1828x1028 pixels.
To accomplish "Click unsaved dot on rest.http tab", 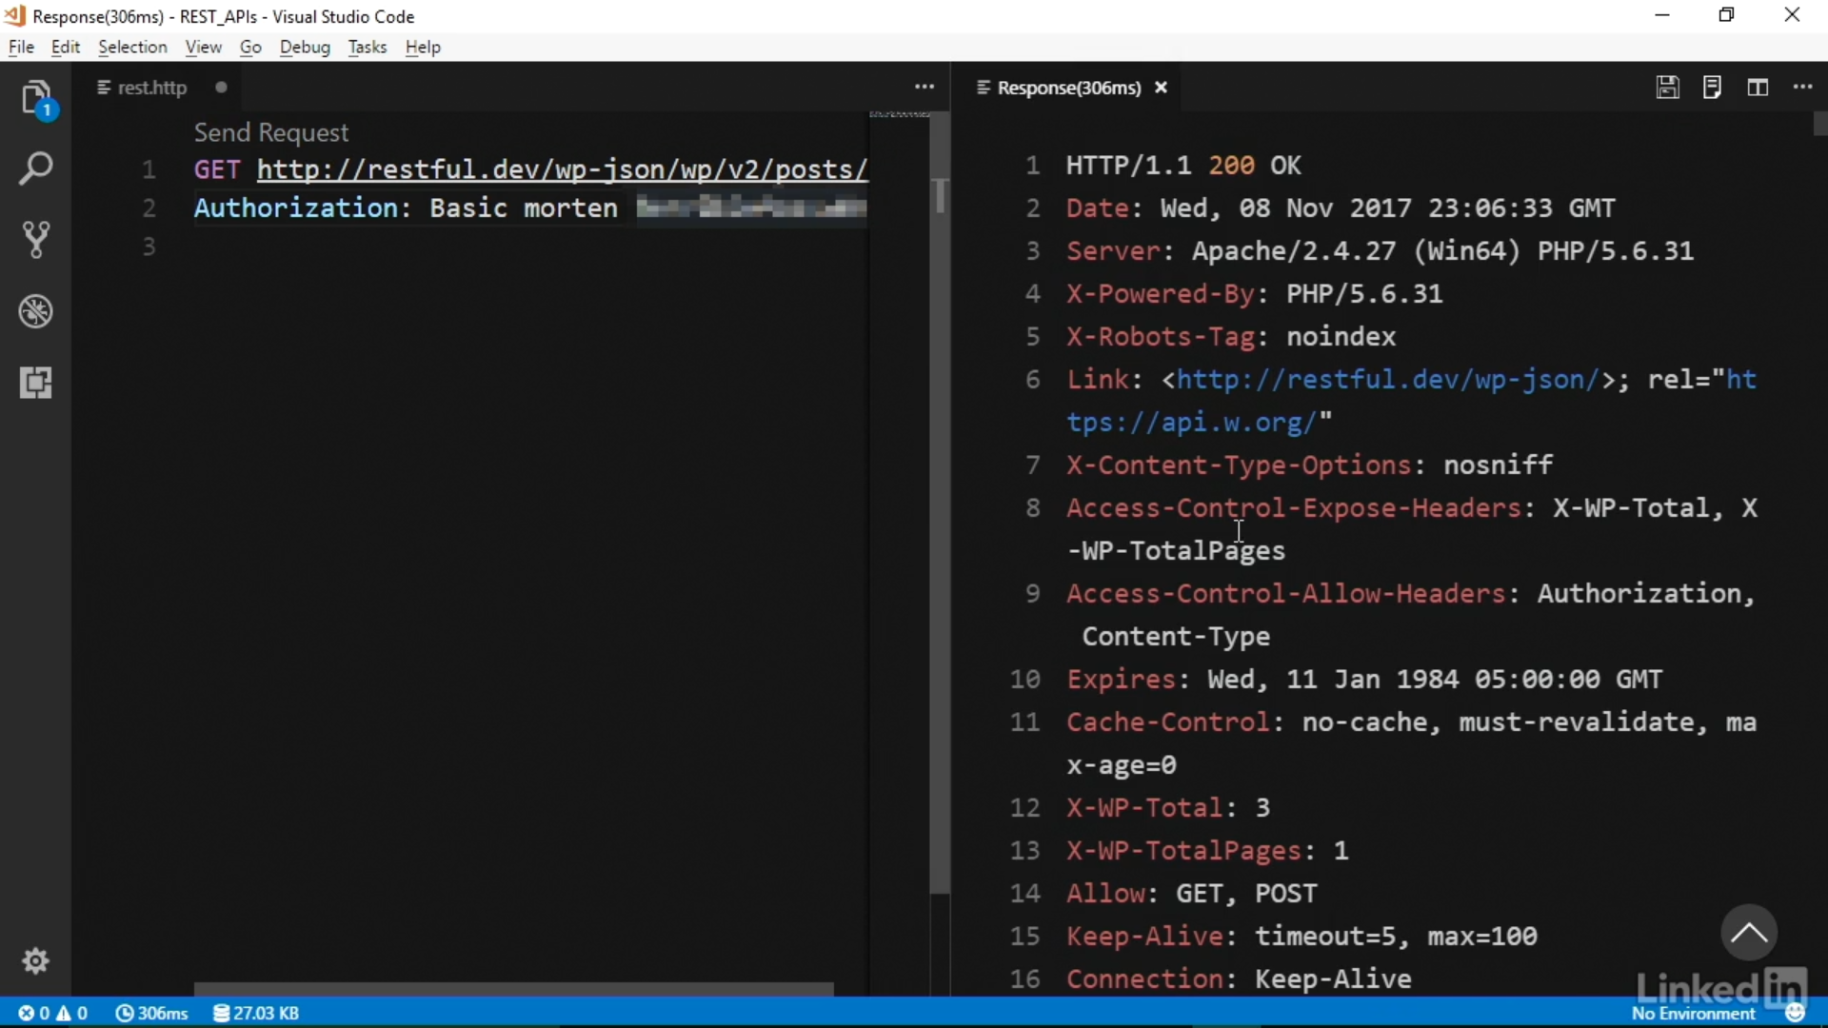I will [221, 88].
